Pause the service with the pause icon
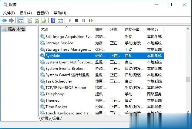The image size is (192, 129). (84, 20)
